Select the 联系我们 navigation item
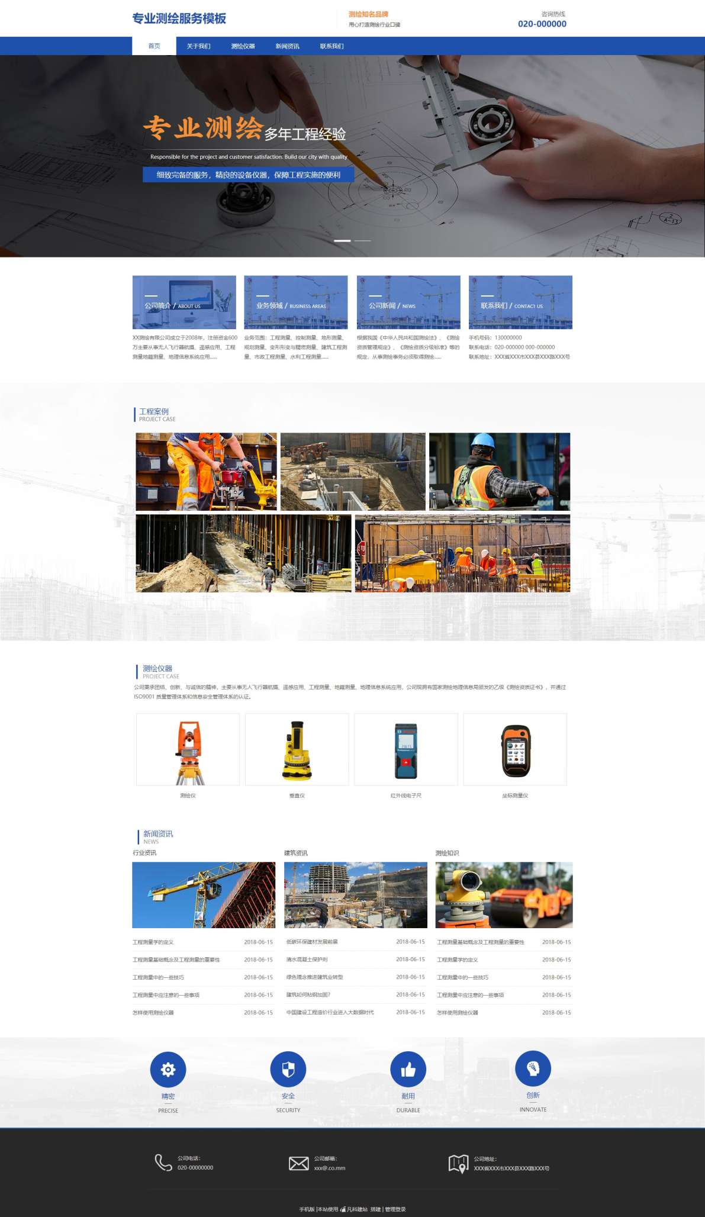 point(331,46)
